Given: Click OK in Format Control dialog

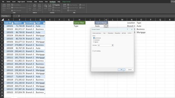Looking at the screenshot, I should point(121,70).
